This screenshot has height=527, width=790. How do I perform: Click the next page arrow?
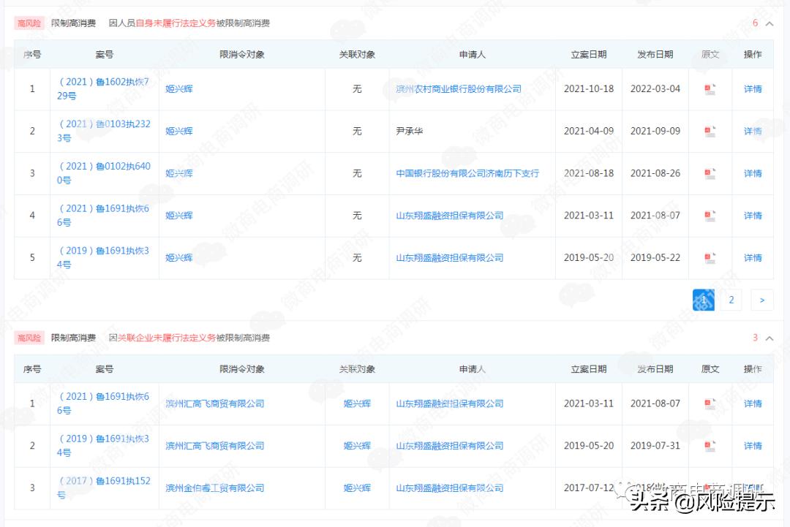761,300
